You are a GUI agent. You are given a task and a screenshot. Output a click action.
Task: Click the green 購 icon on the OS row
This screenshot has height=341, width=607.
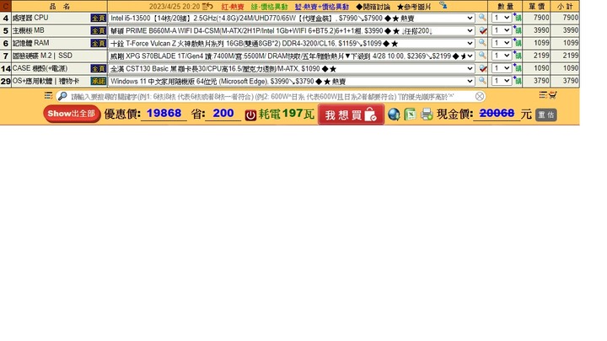point(517,81)
